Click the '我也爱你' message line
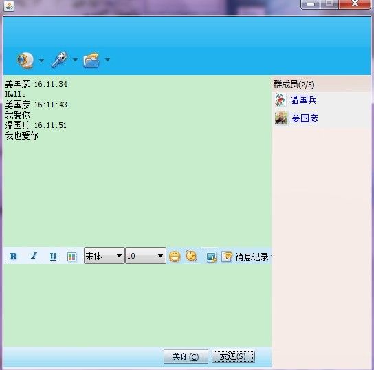Viewport: 374px width, 370px height. coord(22,135)
